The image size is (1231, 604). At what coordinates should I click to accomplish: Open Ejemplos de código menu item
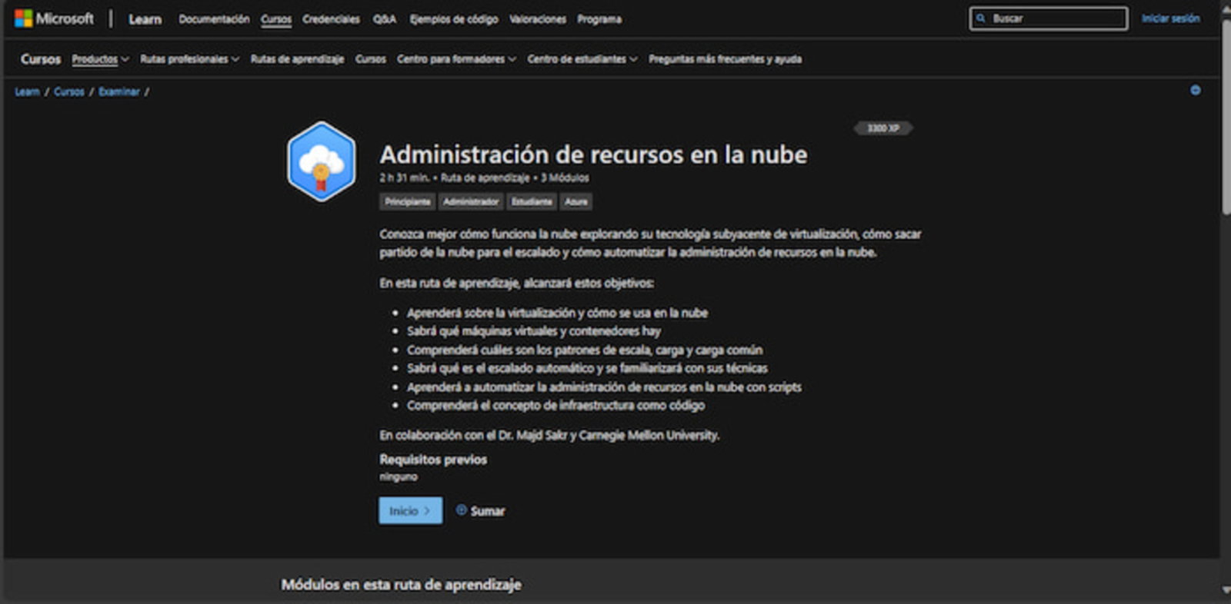pos(454,19)
